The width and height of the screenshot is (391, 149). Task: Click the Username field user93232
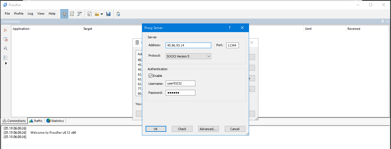point(180,84)
